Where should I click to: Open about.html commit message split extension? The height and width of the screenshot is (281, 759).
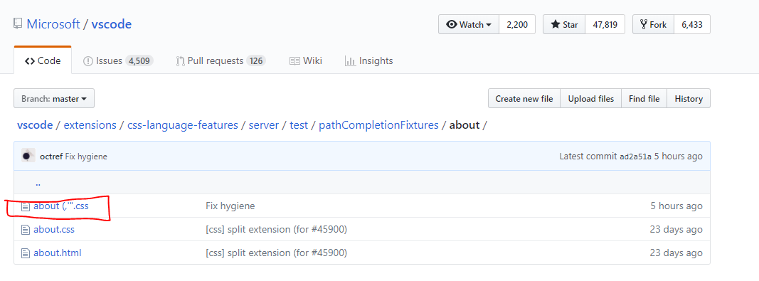[277, 253]
